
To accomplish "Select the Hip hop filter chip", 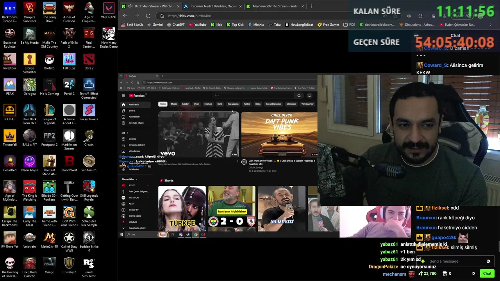I will pos(208,104).
